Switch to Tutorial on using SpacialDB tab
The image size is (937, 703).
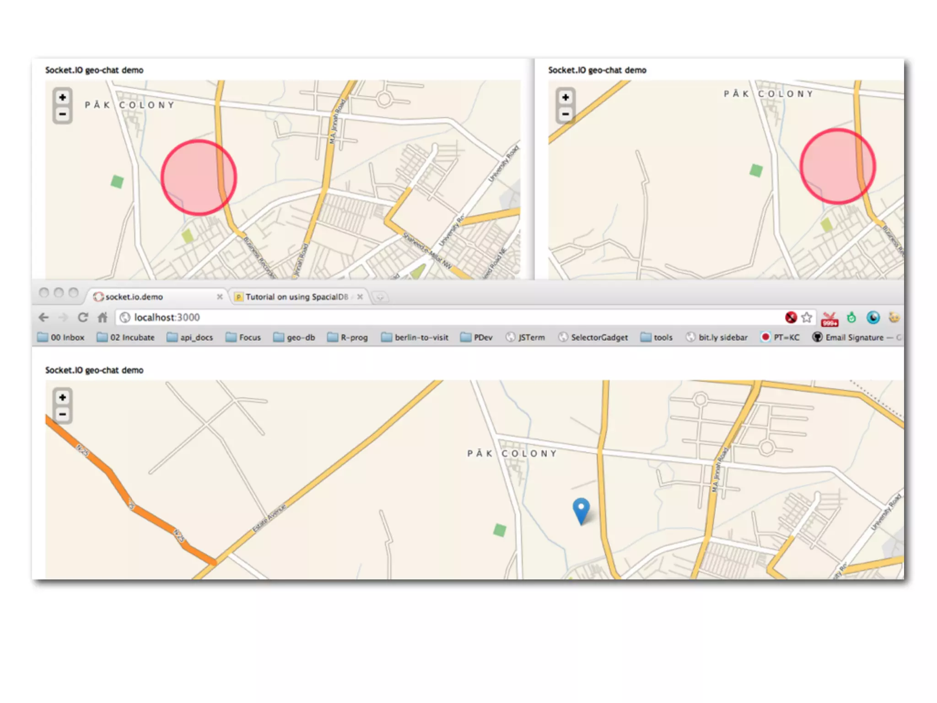[x=296, y=297]
